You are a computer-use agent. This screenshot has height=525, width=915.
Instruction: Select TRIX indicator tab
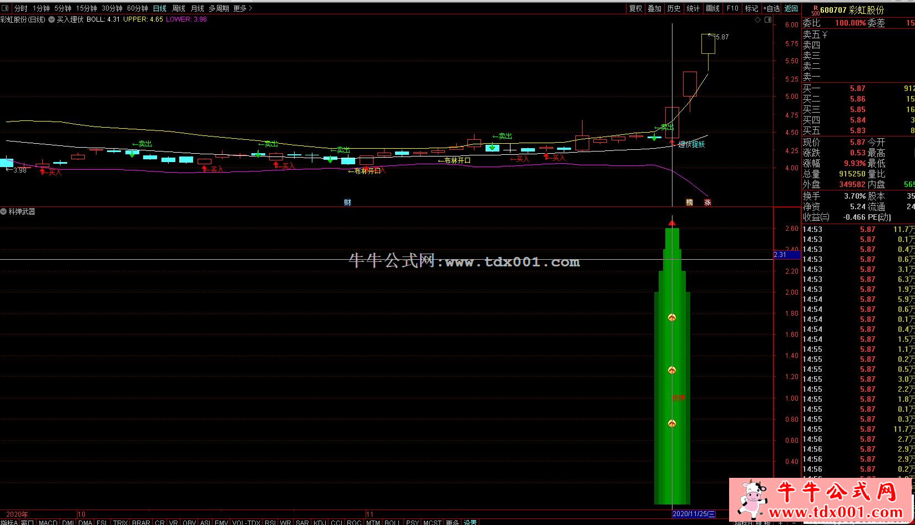pos(120,522)
